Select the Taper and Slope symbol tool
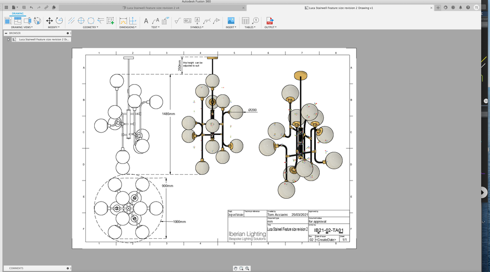Image resolution: width=490 pixels, height=272 pixels. coord(216,21)
